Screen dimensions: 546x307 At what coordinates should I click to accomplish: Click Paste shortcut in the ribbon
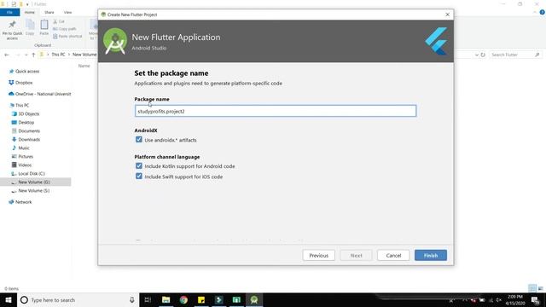(67, 36)
